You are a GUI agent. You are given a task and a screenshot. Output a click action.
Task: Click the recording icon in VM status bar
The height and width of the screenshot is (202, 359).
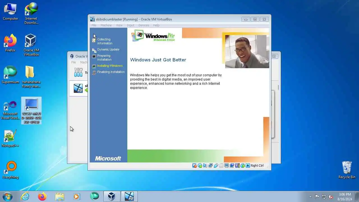232,166
